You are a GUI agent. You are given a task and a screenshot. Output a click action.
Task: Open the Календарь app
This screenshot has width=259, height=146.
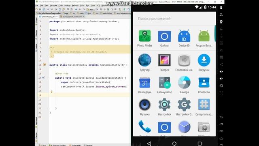[144, 85]
